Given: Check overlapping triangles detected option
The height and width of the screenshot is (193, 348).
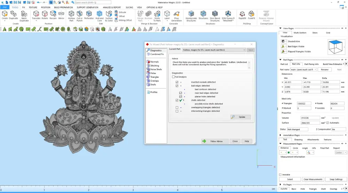Looking at the screenshot, I should (177, 107).
